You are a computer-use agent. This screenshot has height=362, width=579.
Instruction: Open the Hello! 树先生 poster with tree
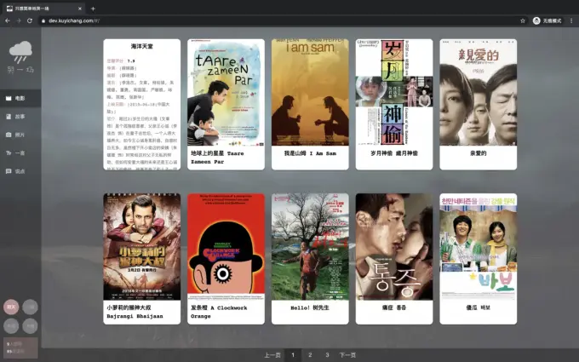310,246
